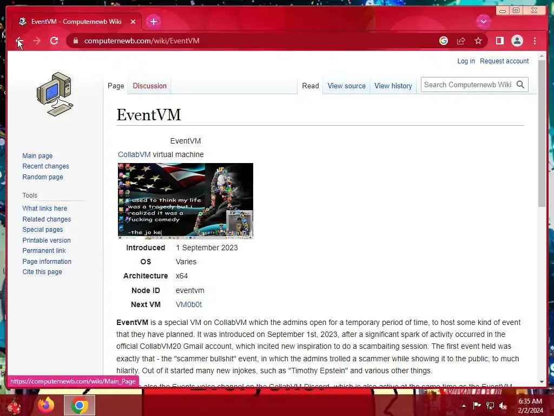Image resolution: width=554 pixels, height=416 pixels.
Task: Open Firefox from the taskbar
Action: pos(46,405)
